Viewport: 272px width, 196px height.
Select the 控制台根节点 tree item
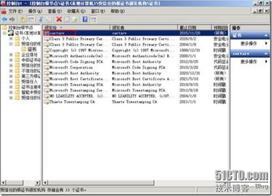tap(21, 27)
